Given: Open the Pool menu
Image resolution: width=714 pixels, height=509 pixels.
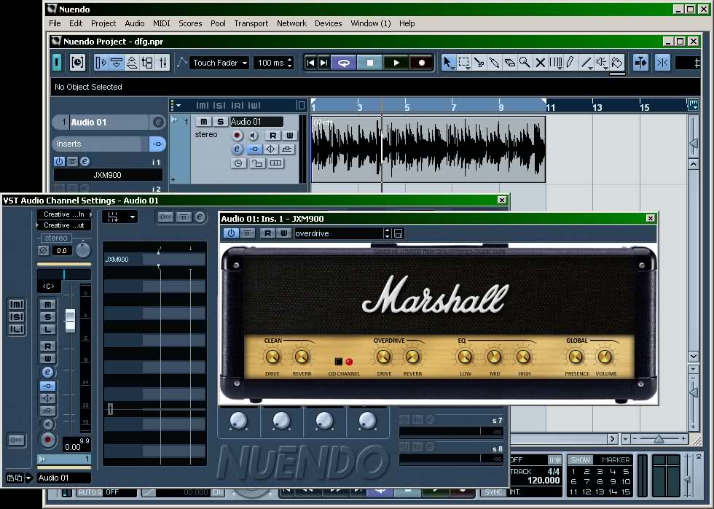Looking at the screenshot, I should (x=218, y=23).
